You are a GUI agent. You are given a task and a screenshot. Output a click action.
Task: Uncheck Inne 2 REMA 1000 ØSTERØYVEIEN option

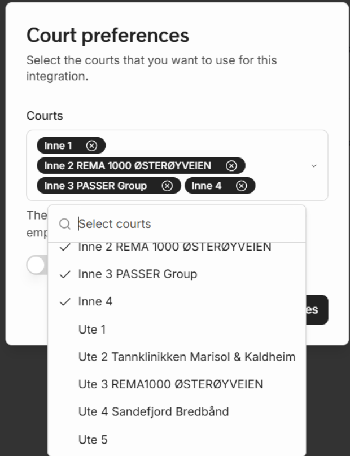[x=174, y=247]
